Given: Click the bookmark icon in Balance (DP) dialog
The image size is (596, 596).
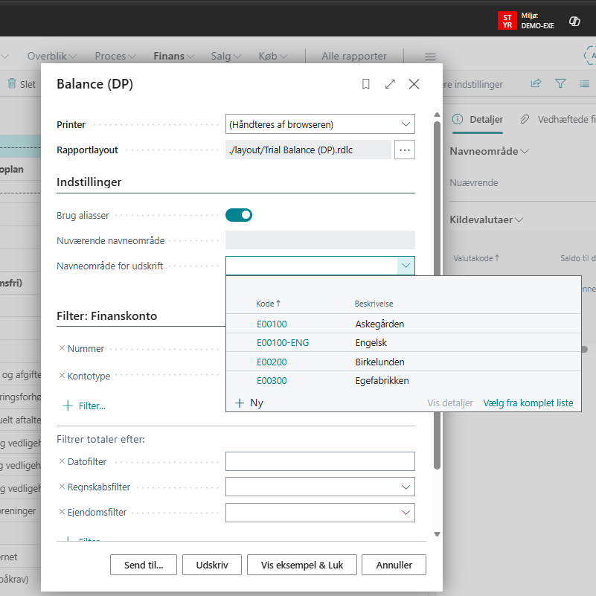Looking at the screenshot, I should [365, 84].
